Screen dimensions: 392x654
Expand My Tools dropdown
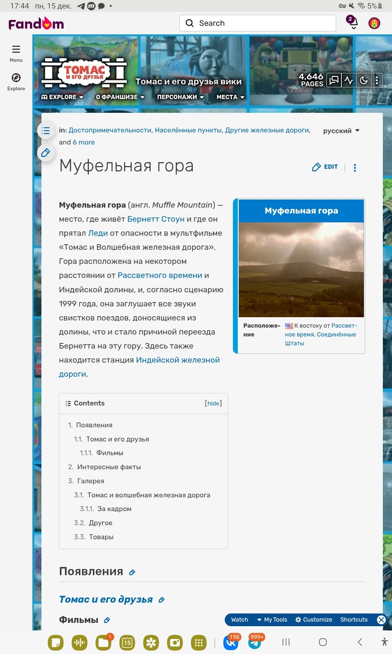pos(272,620)
